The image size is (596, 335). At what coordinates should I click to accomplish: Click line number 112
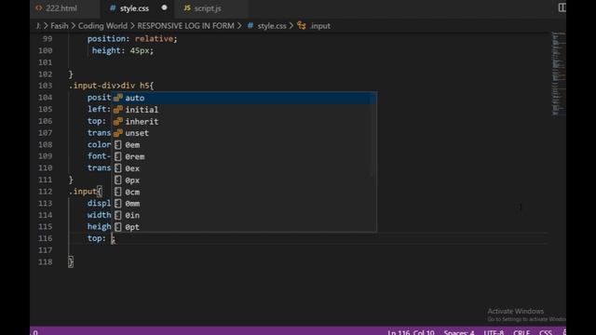pyautogui.click(x=46, y=192)
